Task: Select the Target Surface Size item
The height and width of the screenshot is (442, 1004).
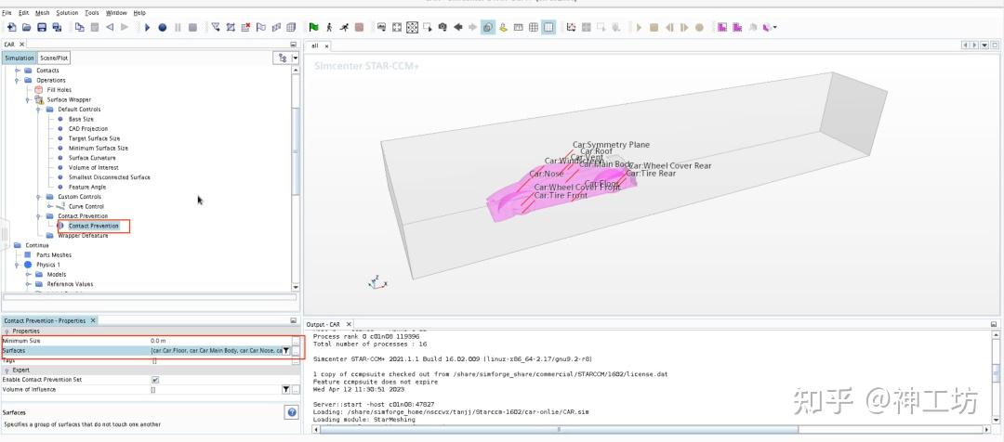Action: (x=94, y=138)
